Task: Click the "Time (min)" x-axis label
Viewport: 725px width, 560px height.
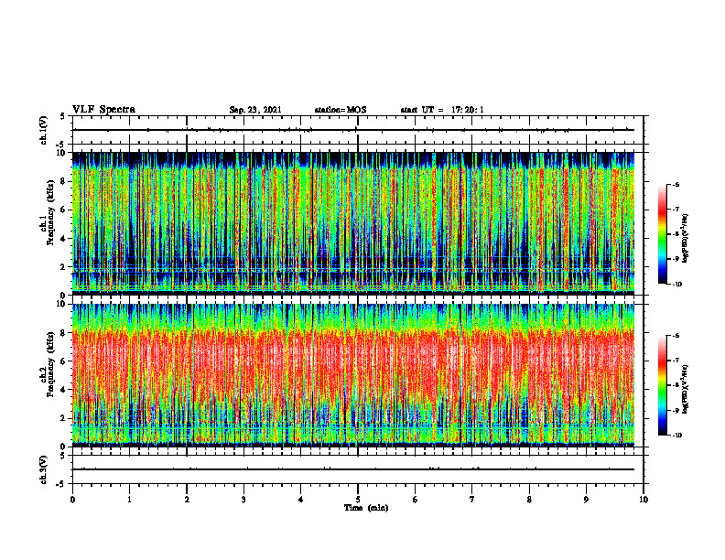Action: 366,508
